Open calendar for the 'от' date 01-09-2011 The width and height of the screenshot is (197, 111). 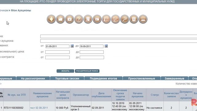[x=72, y=46]
